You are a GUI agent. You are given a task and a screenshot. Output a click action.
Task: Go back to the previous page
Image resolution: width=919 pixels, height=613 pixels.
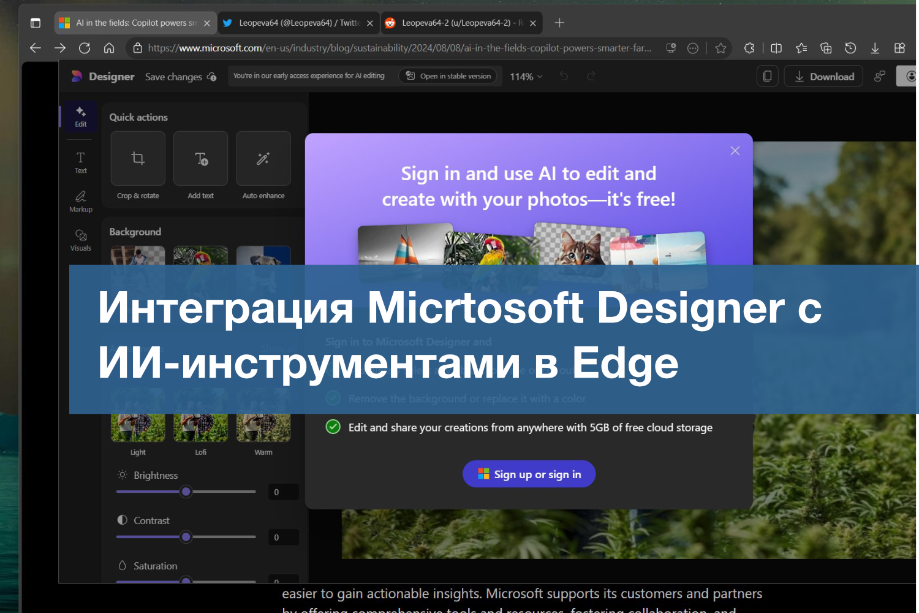[x=36, y=48]
